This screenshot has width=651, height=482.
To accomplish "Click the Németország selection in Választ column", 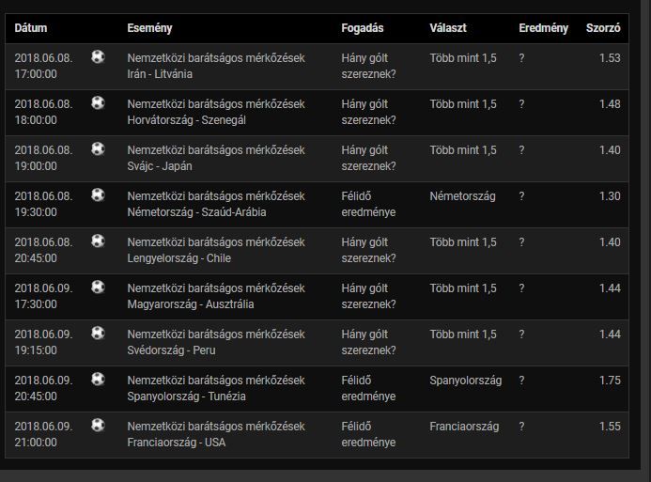I will pos(462,196).
